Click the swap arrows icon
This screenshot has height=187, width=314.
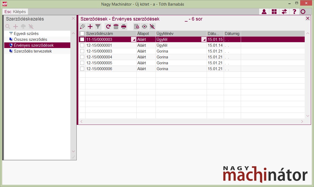(x=284, y=12)
